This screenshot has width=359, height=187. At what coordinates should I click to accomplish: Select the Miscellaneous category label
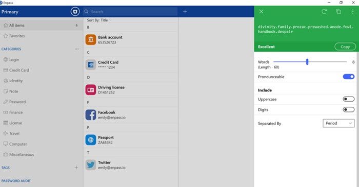coord(22,154)
